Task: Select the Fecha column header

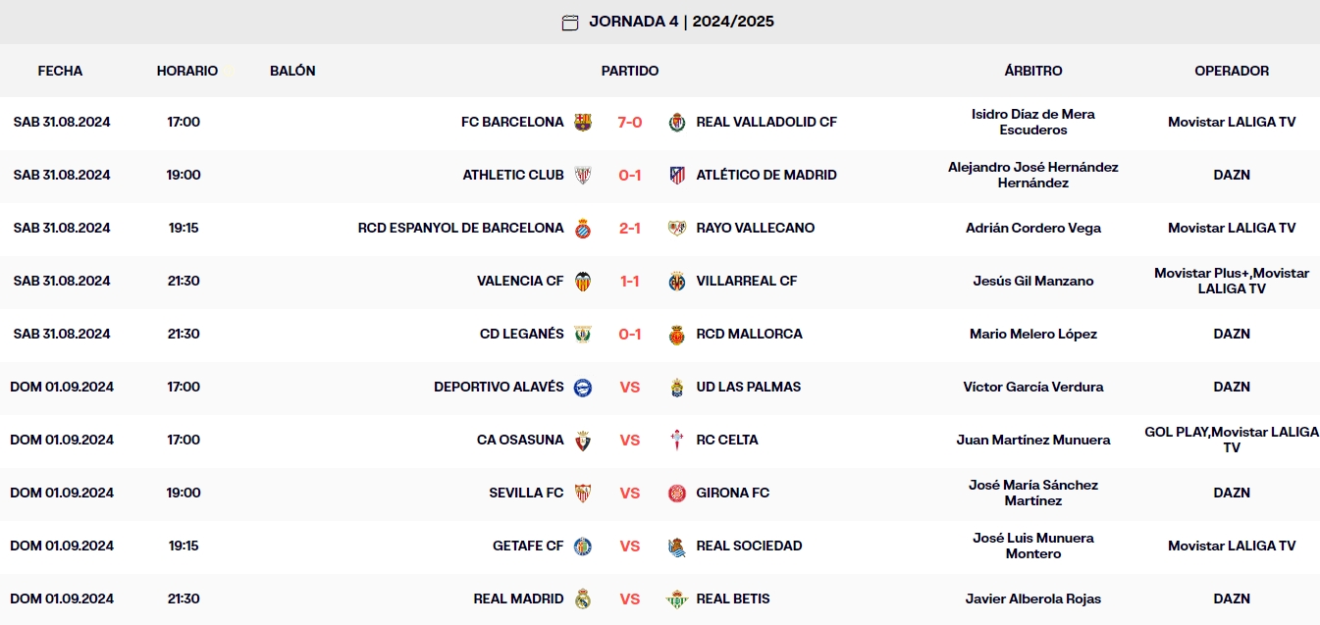Action: [x=60, y=71]
